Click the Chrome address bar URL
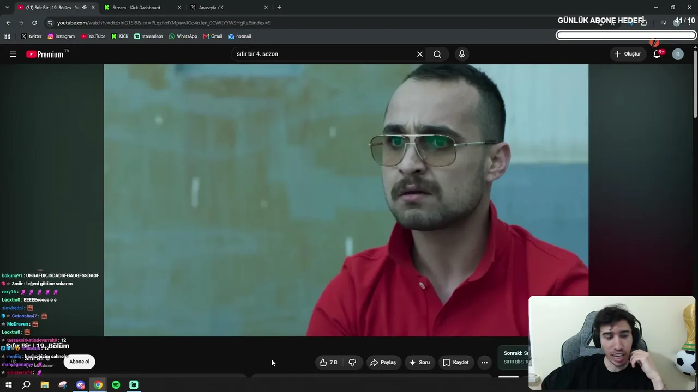 coord(164,23)
